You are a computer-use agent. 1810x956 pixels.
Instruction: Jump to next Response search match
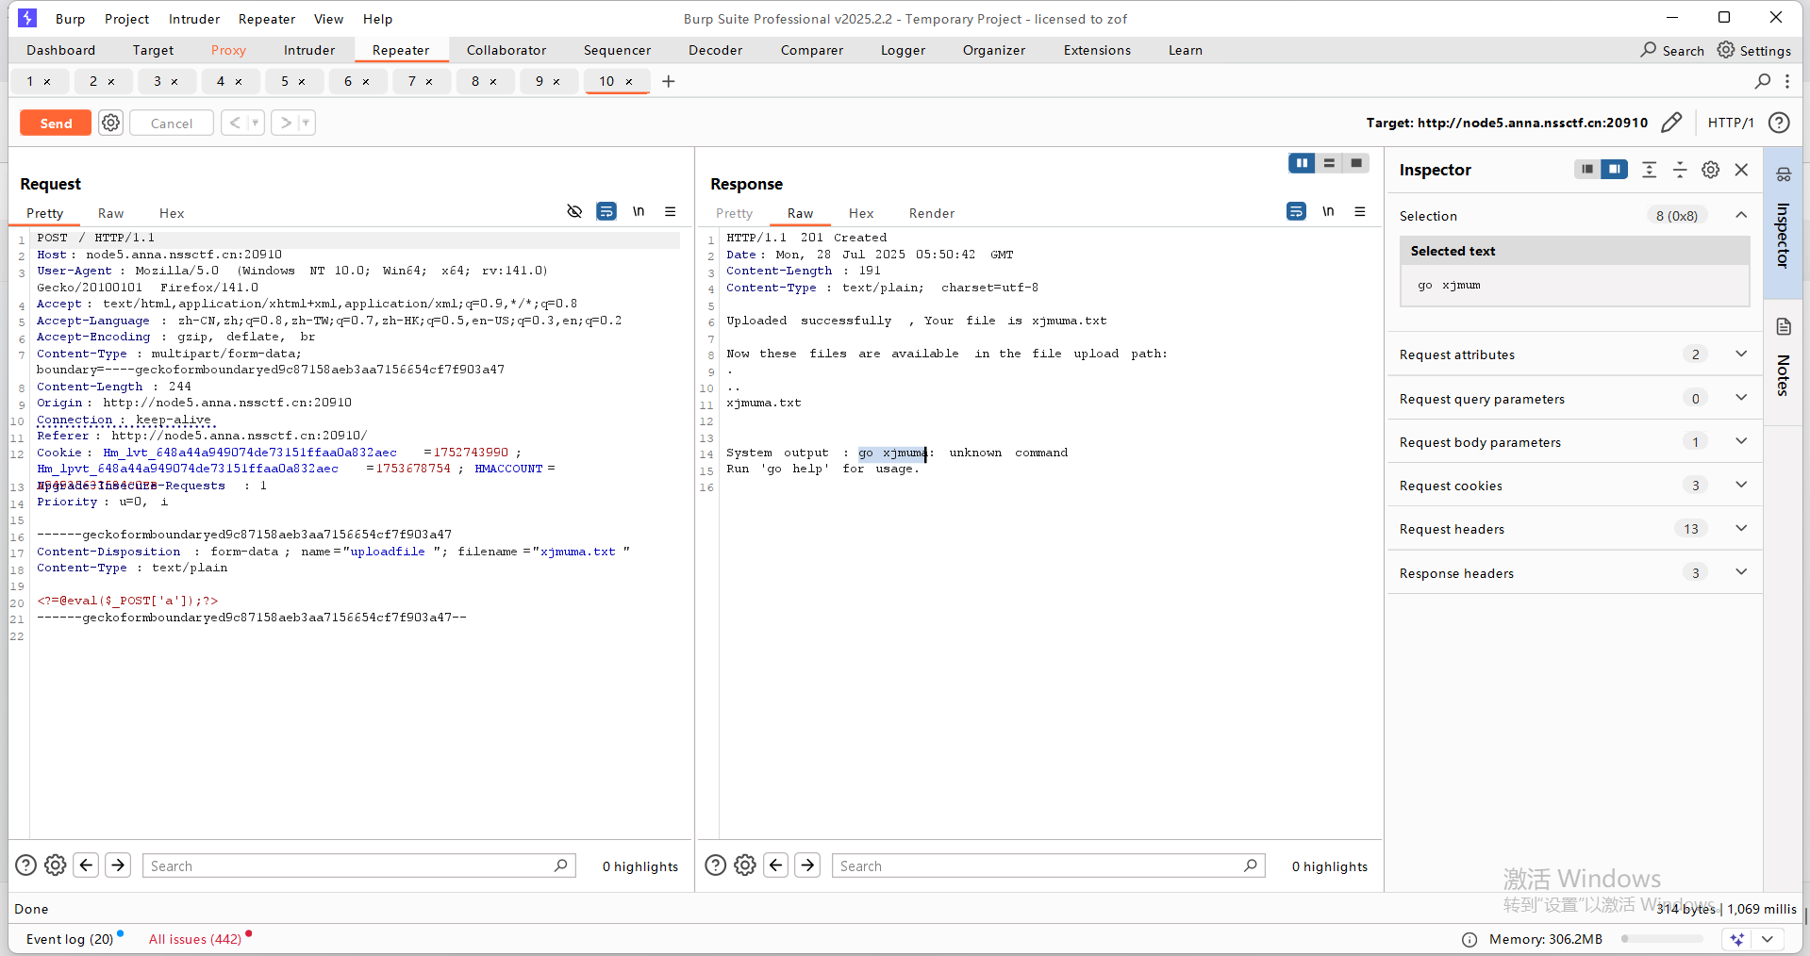pos(807,865)
